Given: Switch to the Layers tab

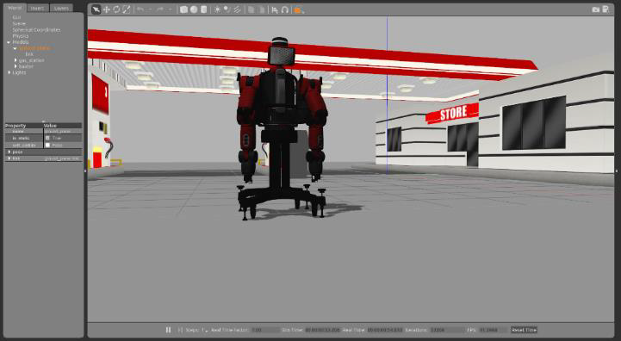Looking at the screenshot, I should [x=61, y=8].
